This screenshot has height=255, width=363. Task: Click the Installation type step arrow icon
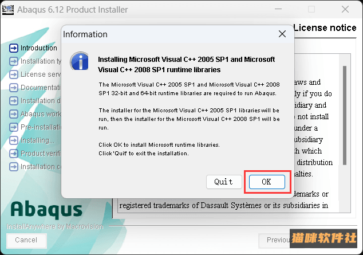14,61
